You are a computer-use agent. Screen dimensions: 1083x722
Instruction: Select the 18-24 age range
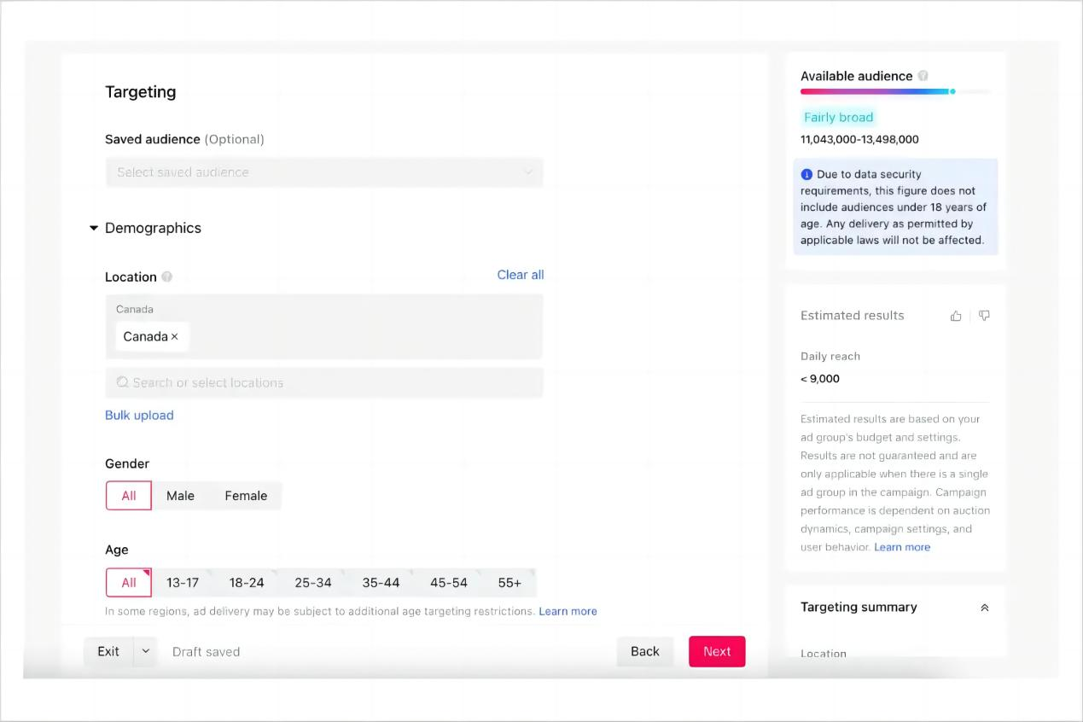(247, 583)
